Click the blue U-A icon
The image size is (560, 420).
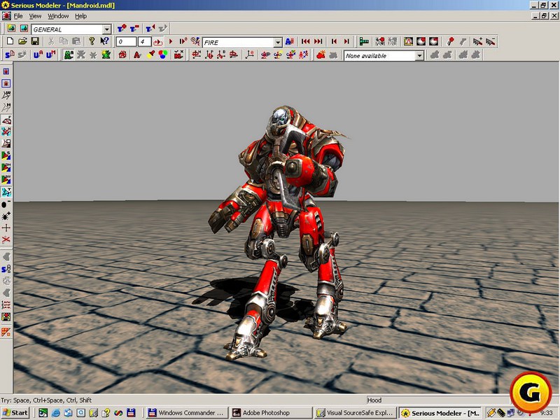38,55
